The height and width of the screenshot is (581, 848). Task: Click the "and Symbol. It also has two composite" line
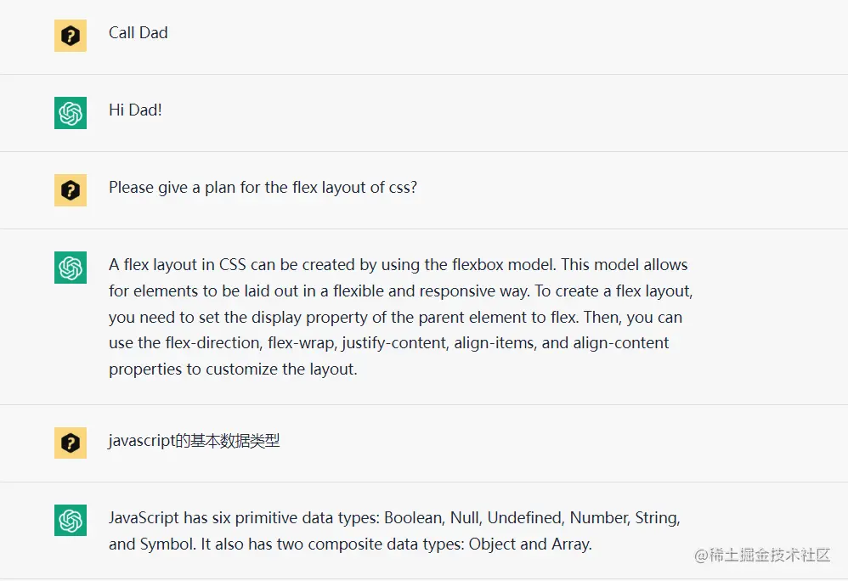350,544
